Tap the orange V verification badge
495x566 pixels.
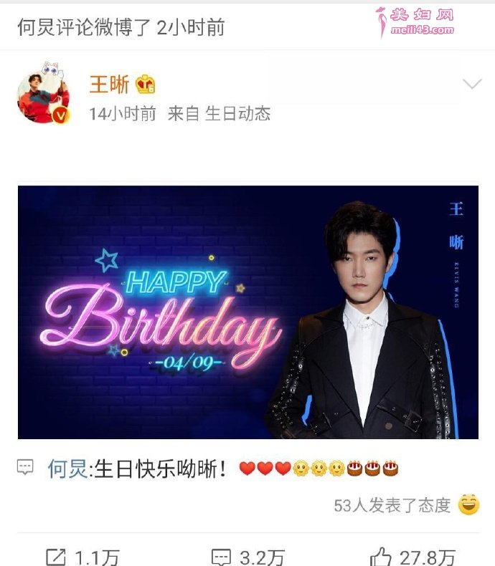pos(61,115)
